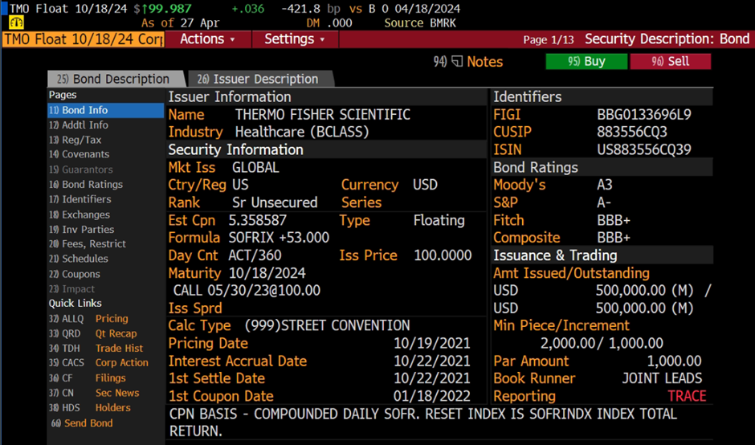Click the Min Piece/Increment value 2,000.00/ 1,000.00
The width and height of the screenshot is (755, 445).
point(602,343)
